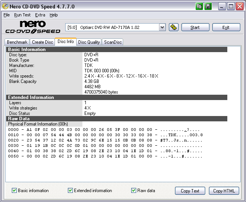Click the Basic Information section header

(x=117, y=49)
